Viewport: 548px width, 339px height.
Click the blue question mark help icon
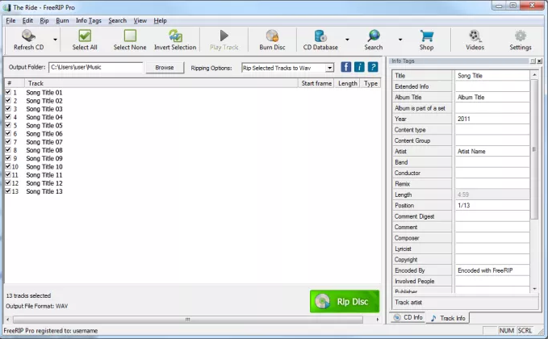click(x=373, y=67)
